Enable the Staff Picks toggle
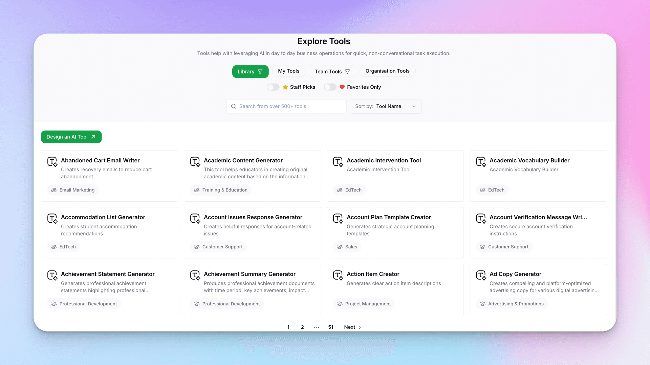The width and height of the screenshot is (650, 365). (x=273, y=87)
